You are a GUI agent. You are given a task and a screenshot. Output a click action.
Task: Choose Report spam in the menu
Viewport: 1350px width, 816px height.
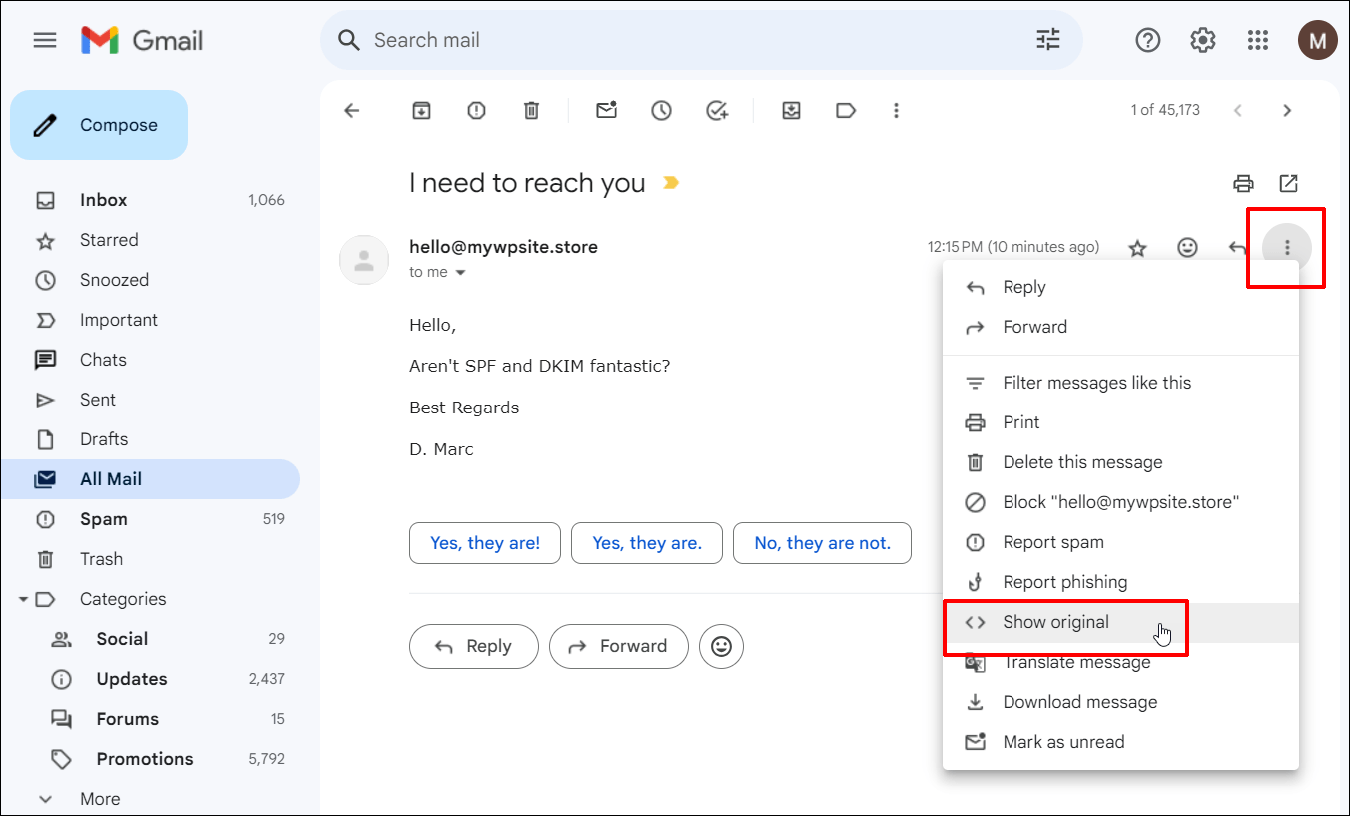pos(1120,542)
